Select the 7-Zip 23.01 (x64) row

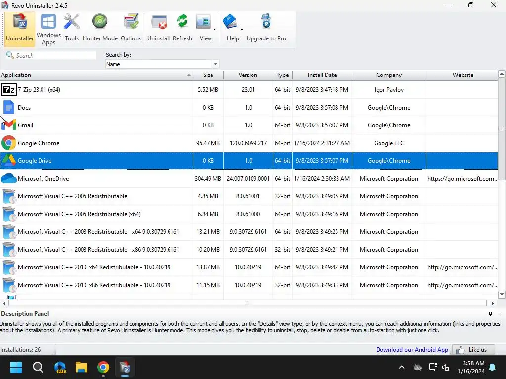(249, 90)
